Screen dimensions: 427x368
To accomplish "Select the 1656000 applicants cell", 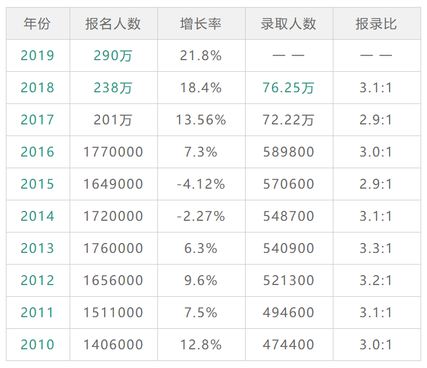I will coord(113,280).
